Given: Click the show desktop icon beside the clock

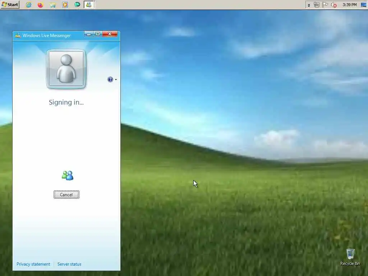Looking at the screenshot, I should 364,5.
